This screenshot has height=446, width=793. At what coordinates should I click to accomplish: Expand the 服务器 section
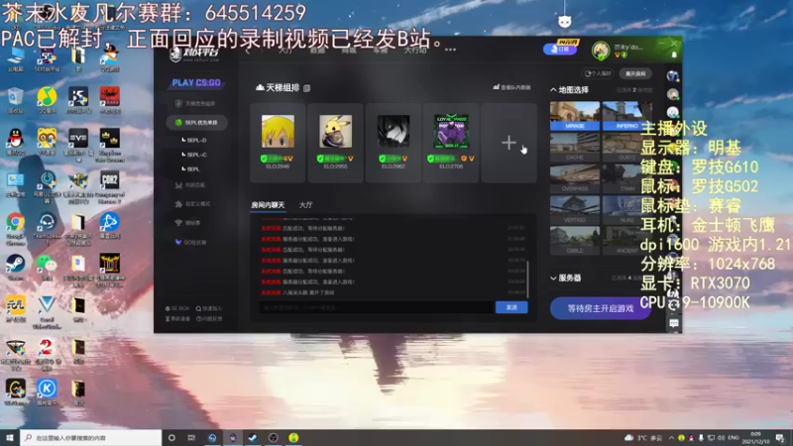[566, 279]
